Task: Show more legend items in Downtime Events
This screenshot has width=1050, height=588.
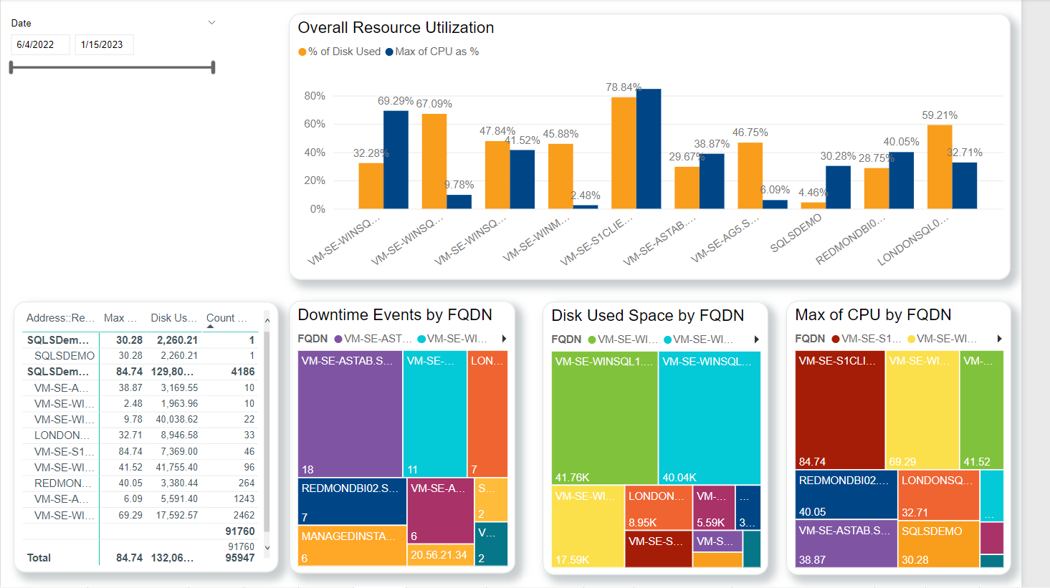Action: (x=504, y=339)
